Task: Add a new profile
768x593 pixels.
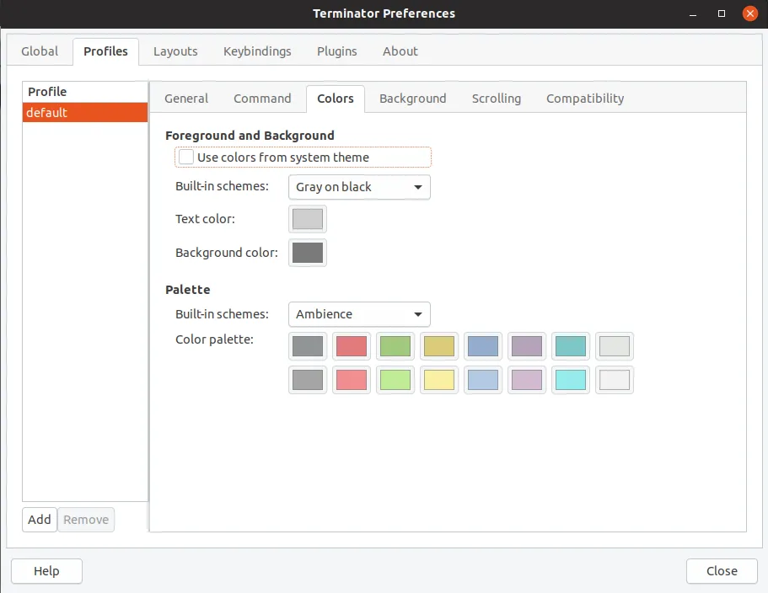Action: pyautogui.click(x=39, y=520)
